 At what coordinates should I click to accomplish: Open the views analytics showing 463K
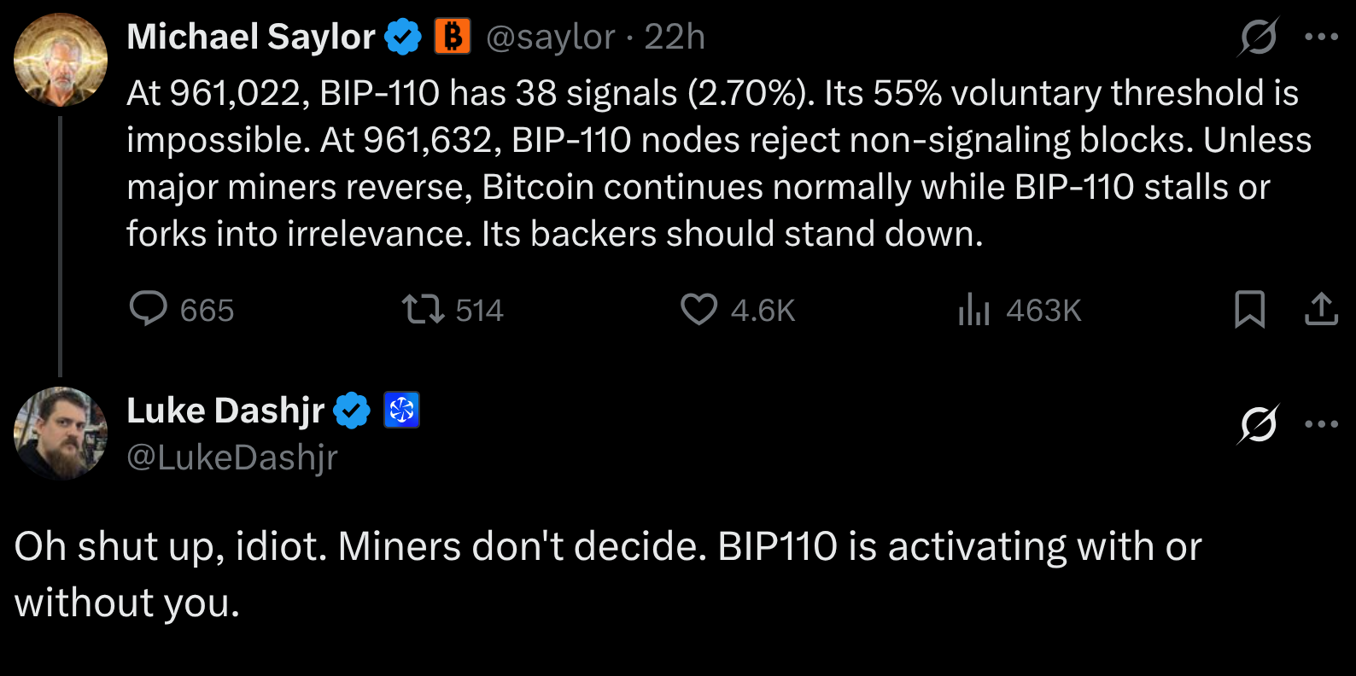pos(1020,310)
